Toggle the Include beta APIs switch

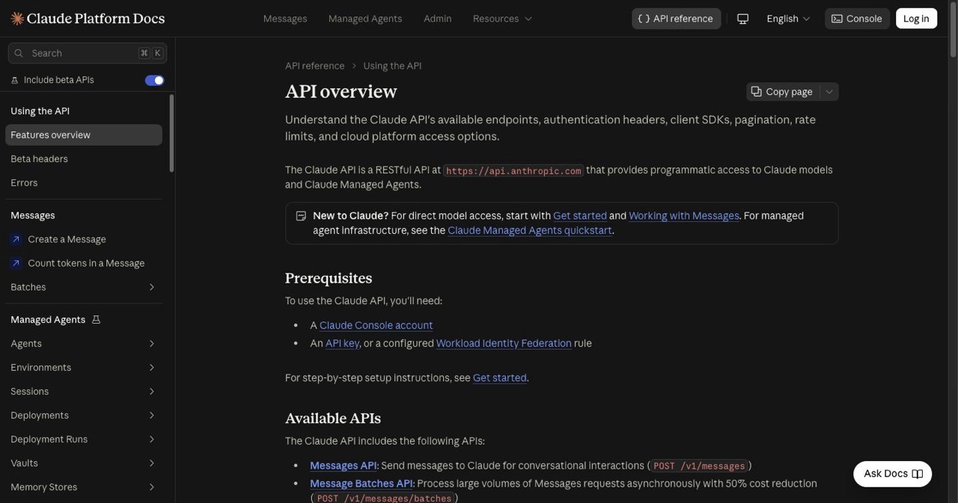pyautogui.click(x=154, y=80)
